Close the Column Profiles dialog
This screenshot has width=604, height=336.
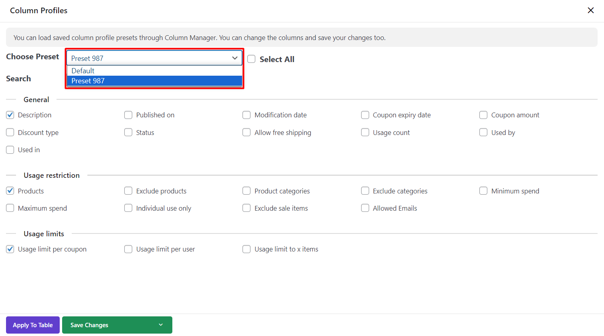[590, 10]
